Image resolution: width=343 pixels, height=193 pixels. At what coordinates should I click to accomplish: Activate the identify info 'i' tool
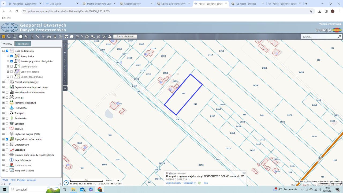(x=32, y=36)
